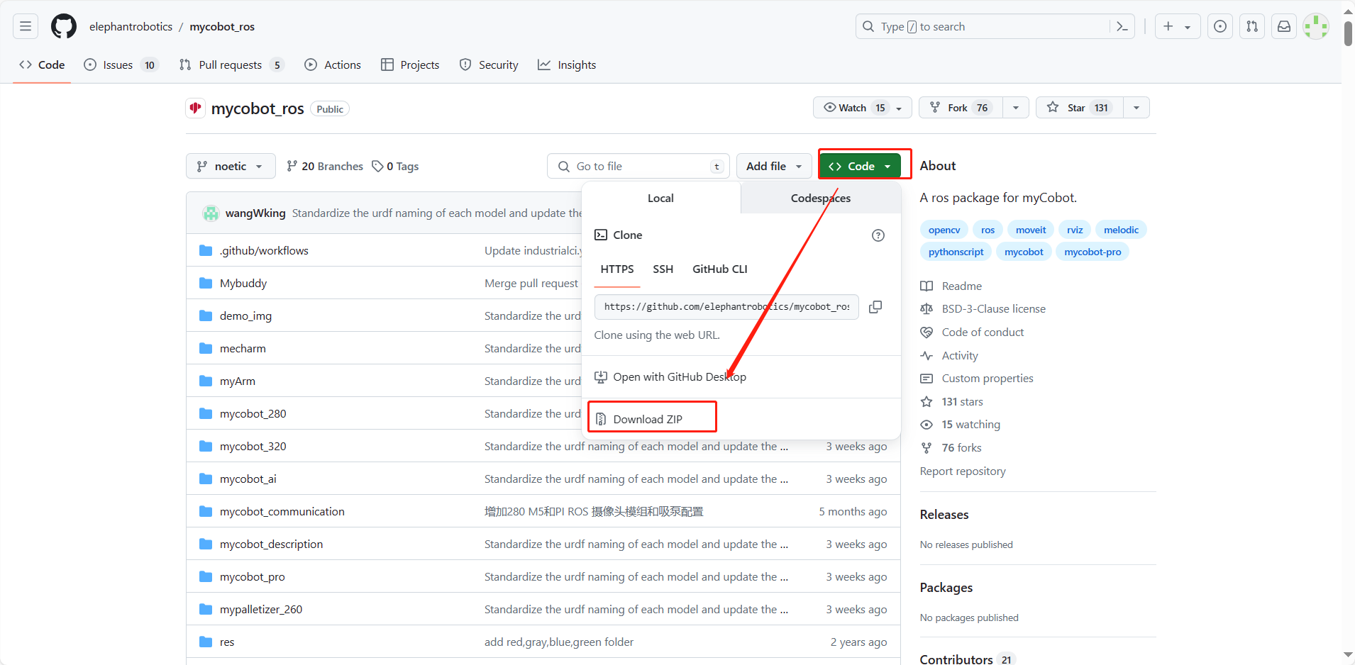Viewport: 1355px width, 665px height.
Task: Click Download ZIP option
Action: [x=648, y=420]
